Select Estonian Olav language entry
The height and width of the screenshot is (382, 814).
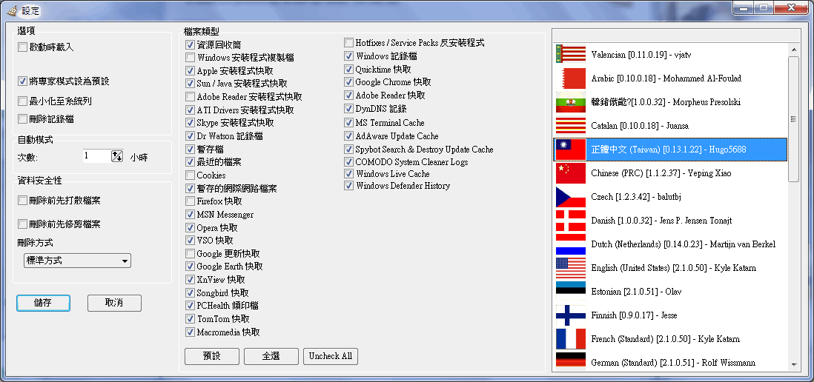click(x=671, y=291)
